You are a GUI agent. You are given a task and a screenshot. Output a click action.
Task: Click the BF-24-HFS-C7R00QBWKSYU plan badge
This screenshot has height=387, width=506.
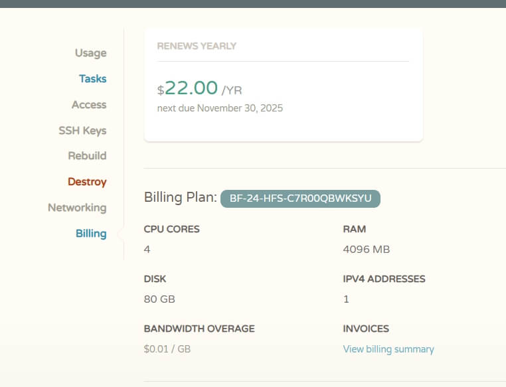click(x=300, y=198)
